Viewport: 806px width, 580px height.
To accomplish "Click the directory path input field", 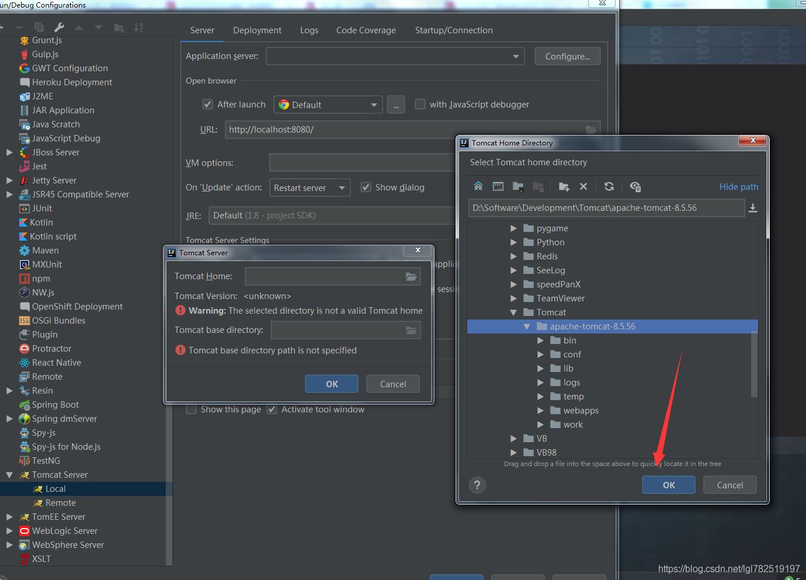I will [x=605, y=208].
